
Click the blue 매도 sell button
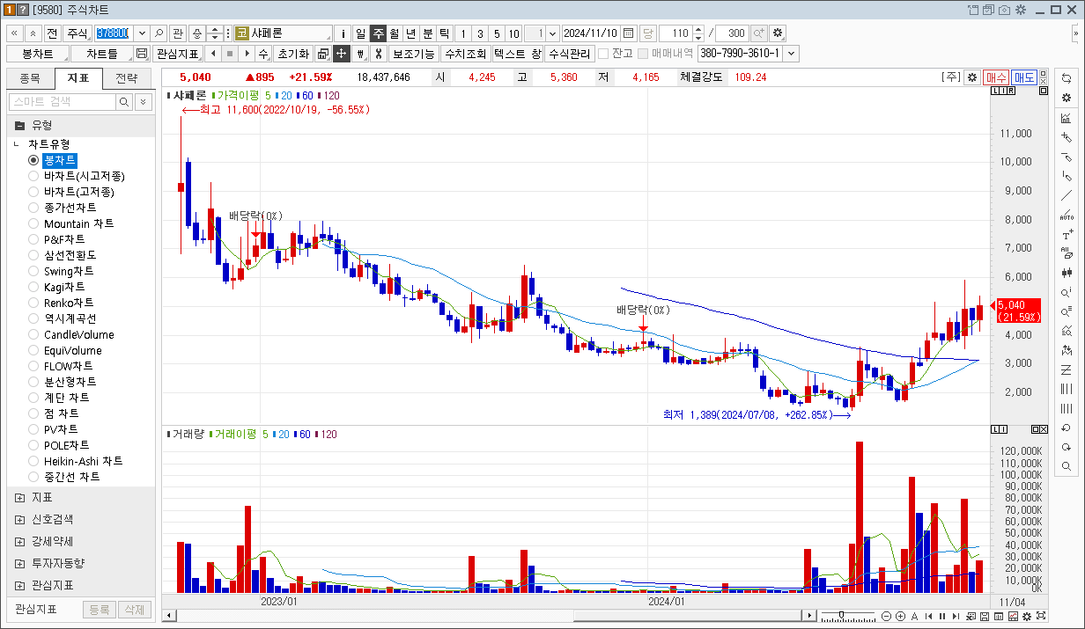click(1024, 77)
